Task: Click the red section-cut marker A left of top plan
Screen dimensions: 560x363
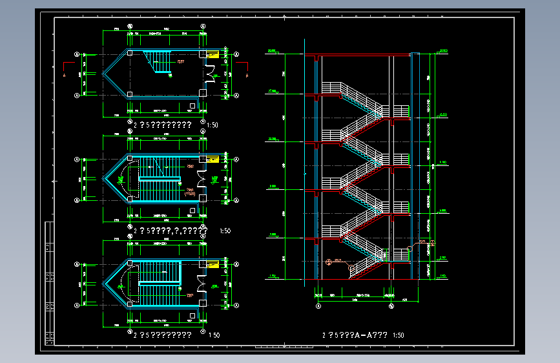Action: coord(68,69)
